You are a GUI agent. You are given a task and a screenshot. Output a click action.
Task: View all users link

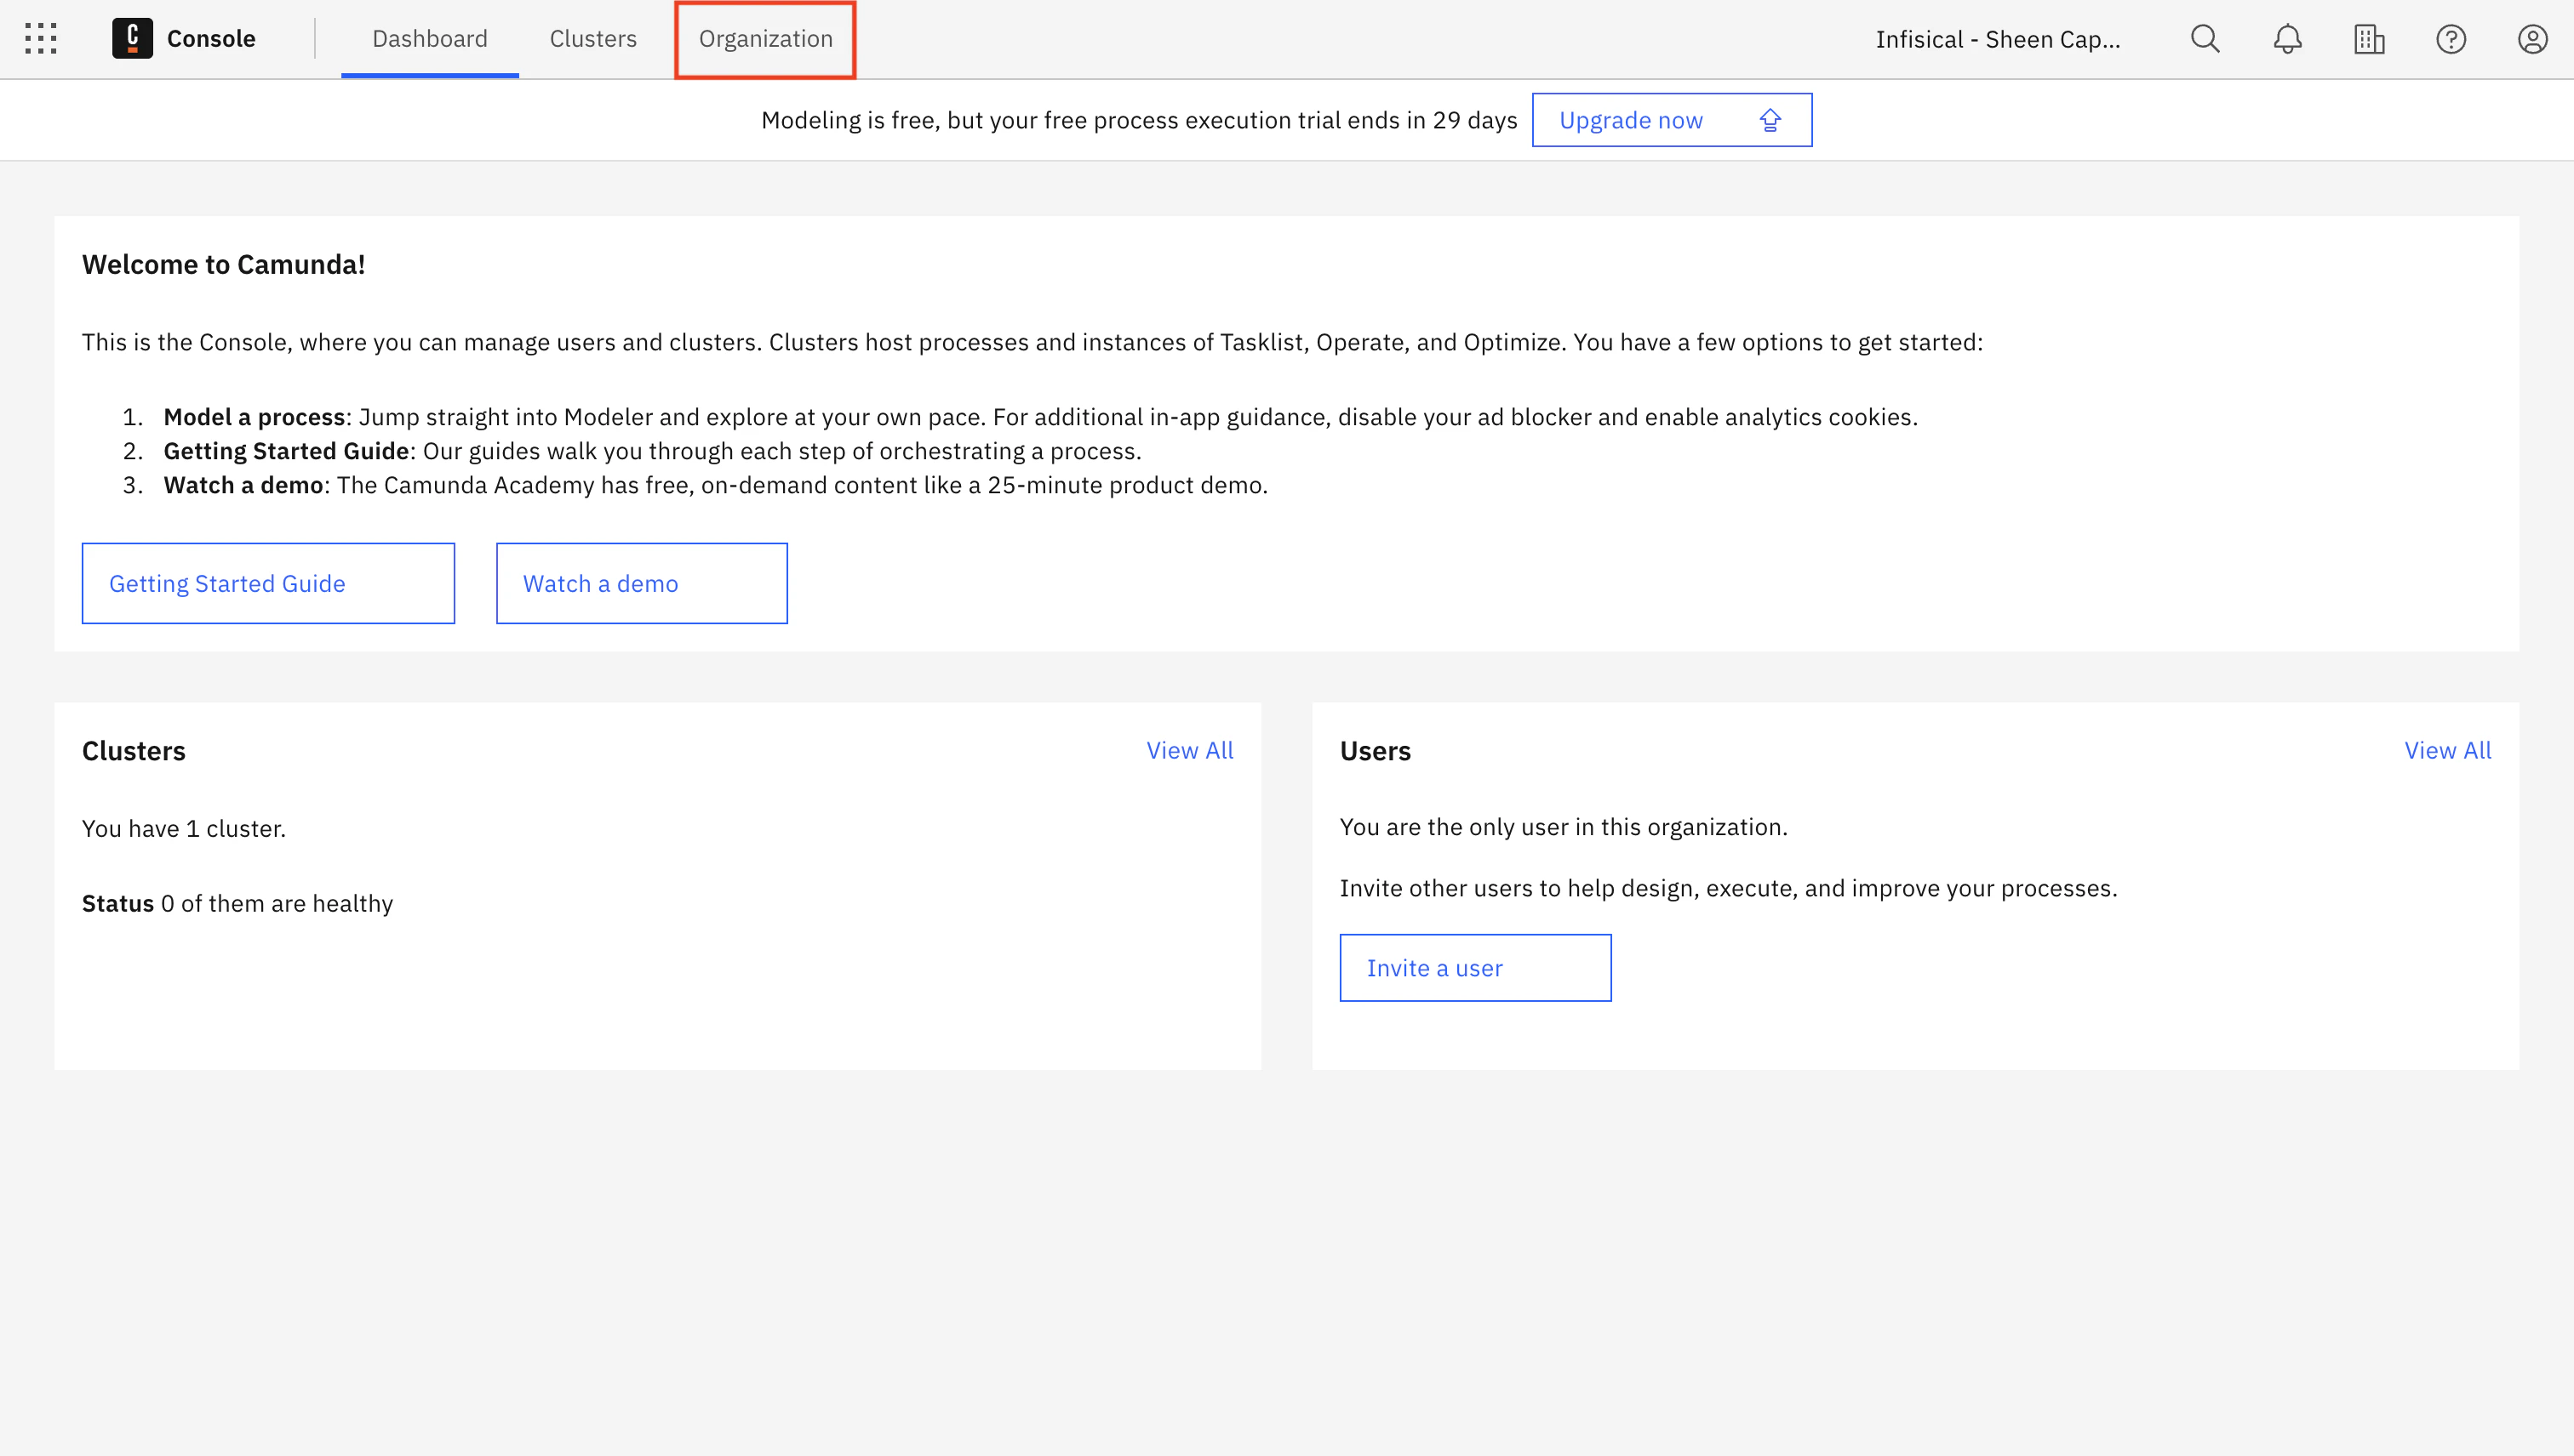(2448, 750)
